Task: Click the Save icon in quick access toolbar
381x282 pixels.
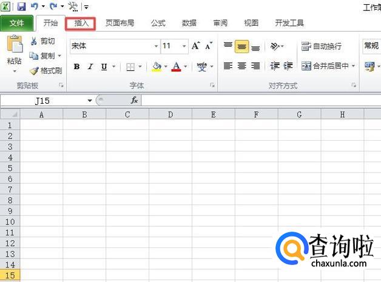Action: tap(21, 6)
